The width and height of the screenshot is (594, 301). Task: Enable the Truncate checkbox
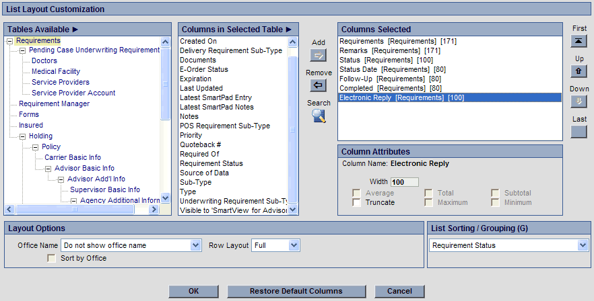pyautogui.click(x=356, y=202)
